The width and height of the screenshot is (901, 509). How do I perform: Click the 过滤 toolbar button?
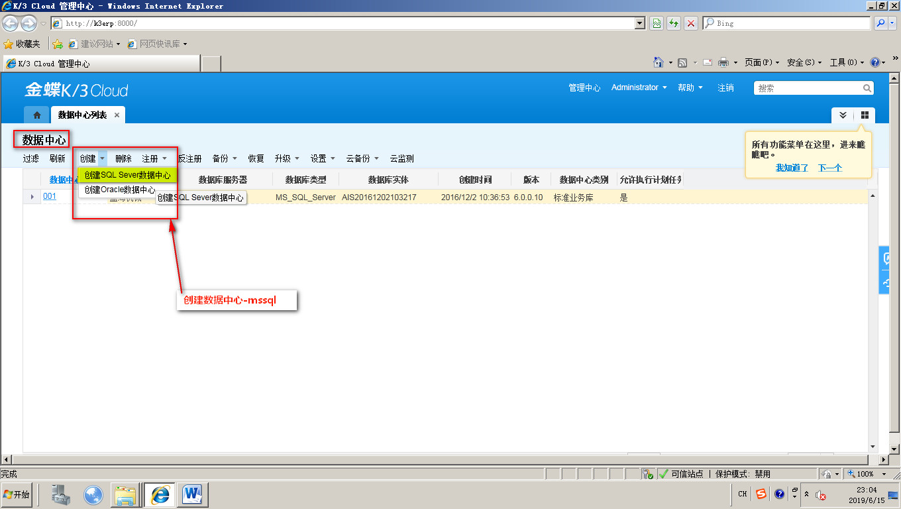[x=31, y=159]
